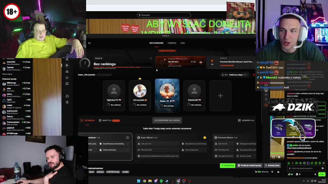Select the OgKuba777 player card

[x=114, y=96]
